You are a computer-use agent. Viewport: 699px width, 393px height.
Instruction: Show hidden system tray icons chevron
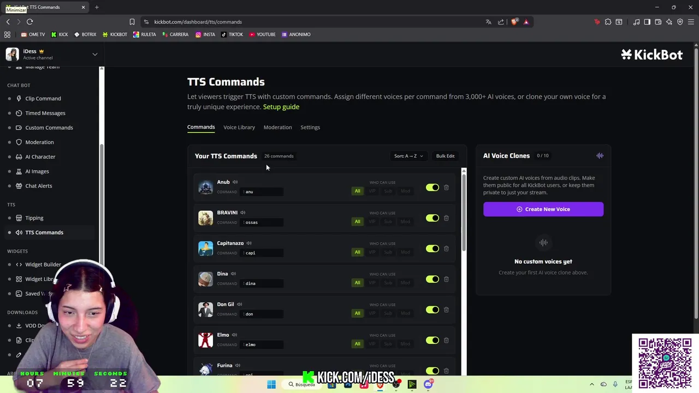pos(591,384)
